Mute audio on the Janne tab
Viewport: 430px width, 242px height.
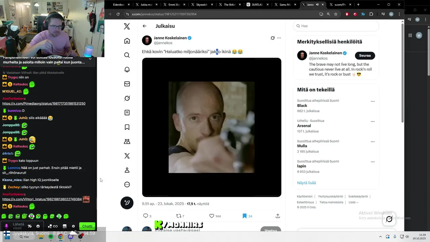tap(317, 5)
